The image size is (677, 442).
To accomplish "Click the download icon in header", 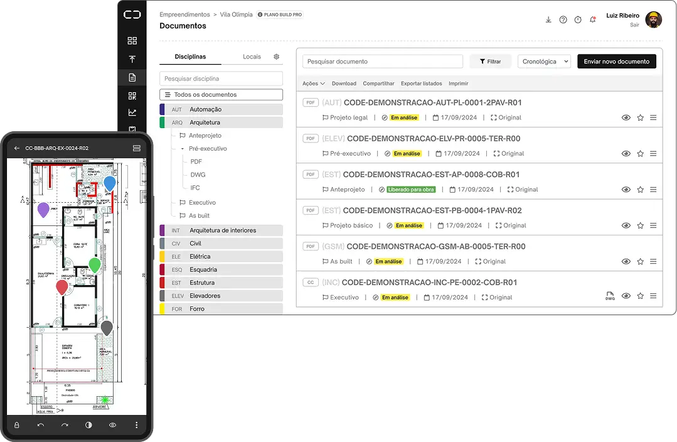I will point(548,19).
